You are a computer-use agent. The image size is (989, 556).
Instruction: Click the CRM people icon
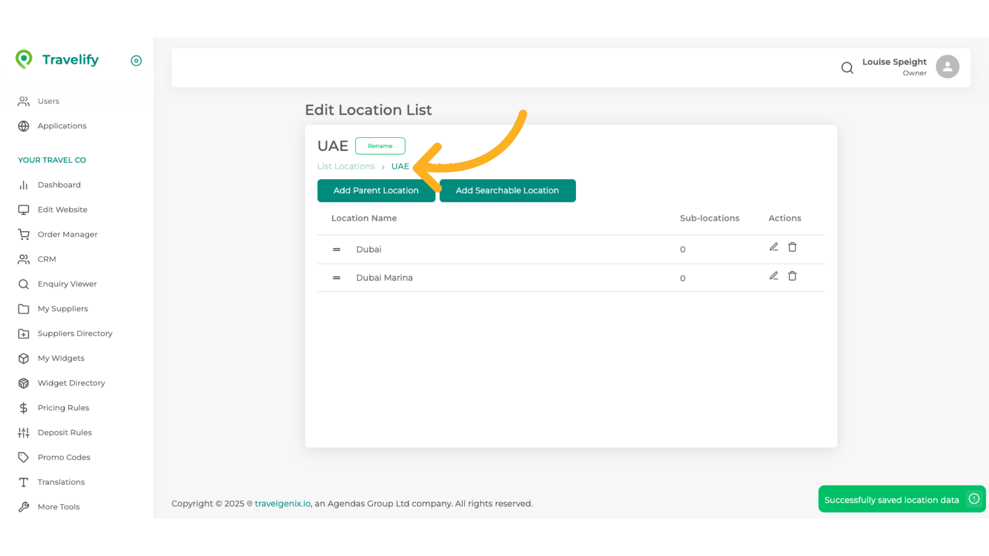click(24, 259)
